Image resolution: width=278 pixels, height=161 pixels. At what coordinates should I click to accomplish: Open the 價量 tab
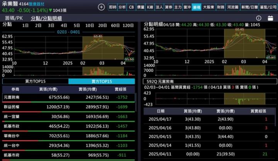click(x=141, y=7)
